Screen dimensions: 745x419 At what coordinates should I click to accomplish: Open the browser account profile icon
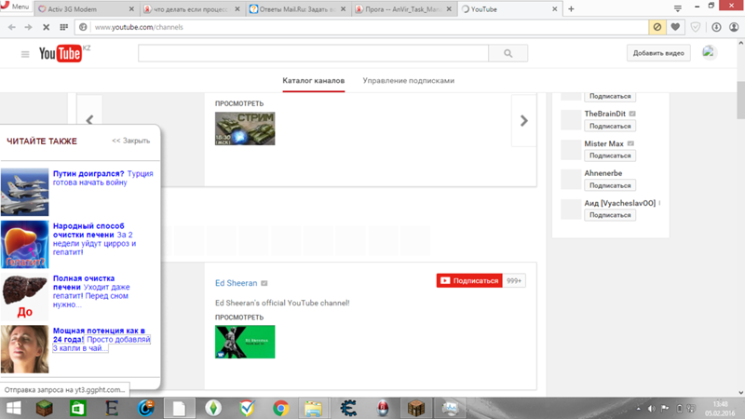734,27
